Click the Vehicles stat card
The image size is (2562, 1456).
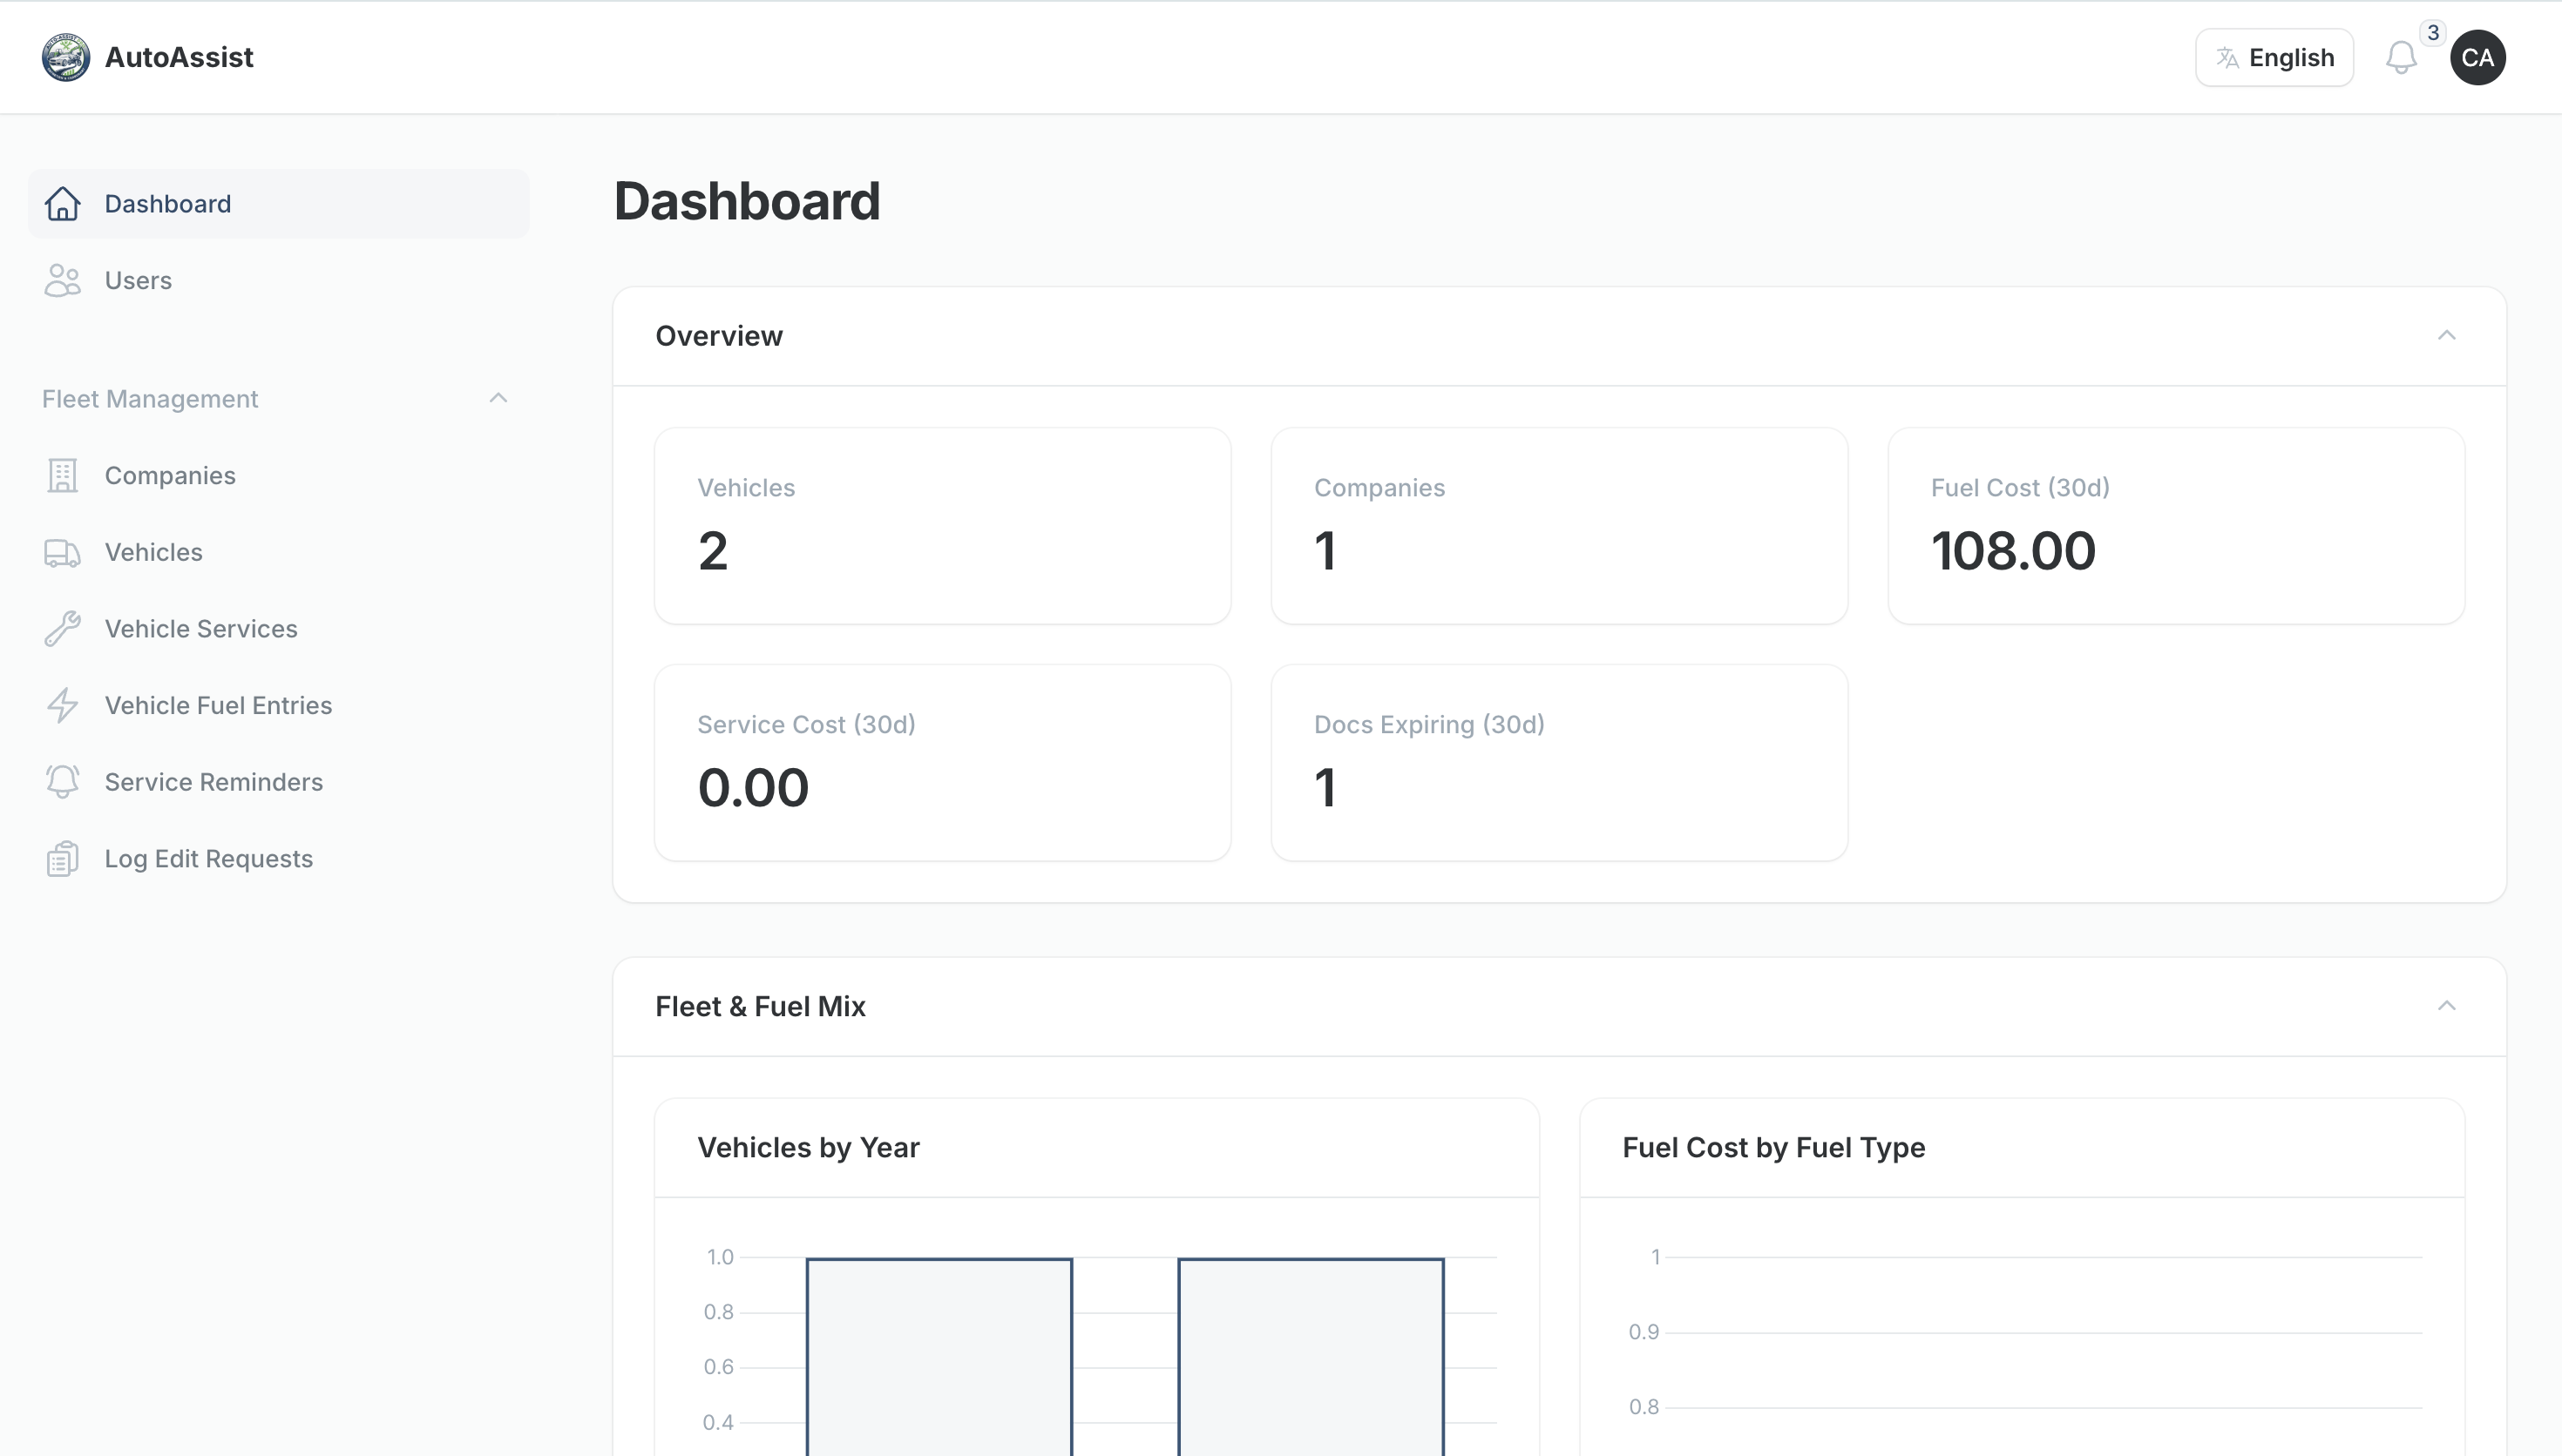point(941,525)
